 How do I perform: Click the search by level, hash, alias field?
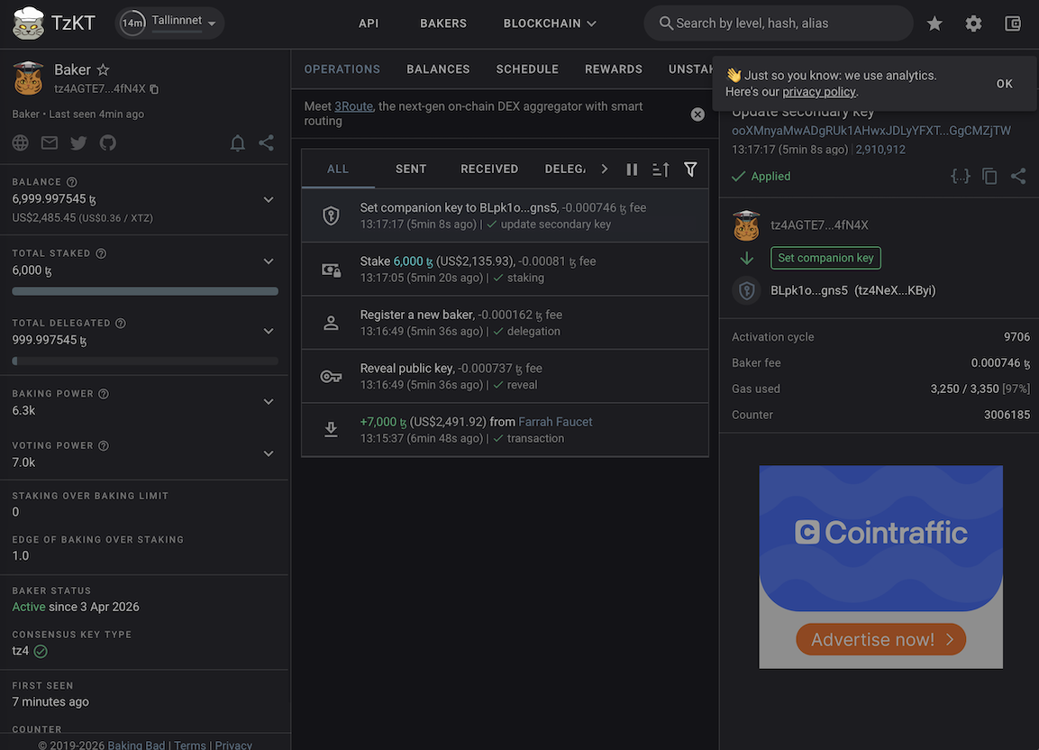pyautogui.click(x=779, y=23)
